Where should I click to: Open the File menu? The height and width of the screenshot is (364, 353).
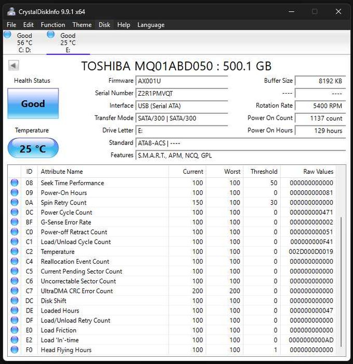[11, 24]
